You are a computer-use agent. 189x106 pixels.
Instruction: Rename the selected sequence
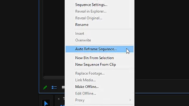[82, 25]
